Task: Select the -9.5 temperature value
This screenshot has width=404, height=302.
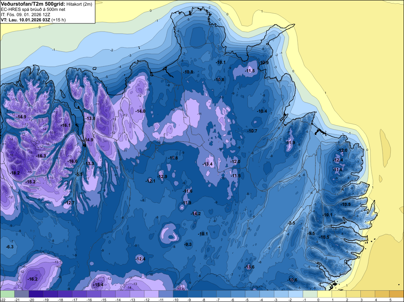Action: (311, 233)
